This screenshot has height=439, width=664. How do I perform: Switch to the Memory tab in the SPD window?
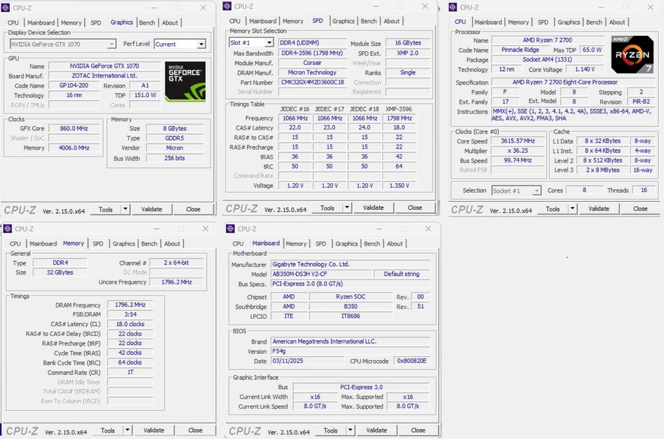[x=293, y=21]
